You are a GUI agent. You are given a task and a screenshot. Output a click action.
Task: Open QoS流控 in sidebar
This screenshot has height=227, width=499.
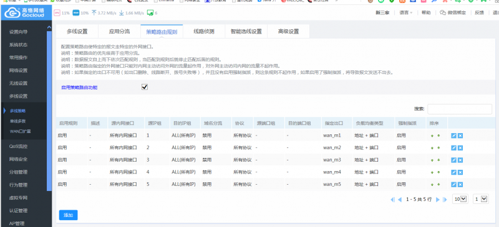[18, 146]
